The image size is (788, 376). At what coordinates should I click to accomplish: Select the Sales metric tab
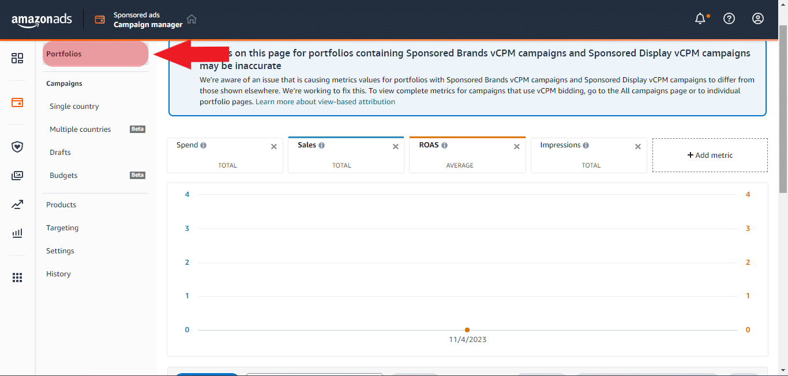pyautogui.click(x=346, y=155)
